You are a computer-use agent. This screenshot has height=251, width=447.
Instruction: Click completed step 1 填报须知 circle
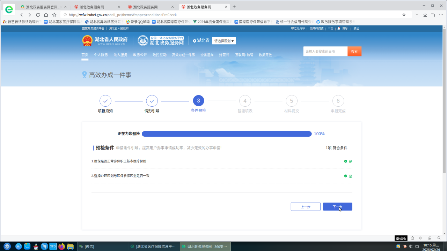(x=105, y=101)
